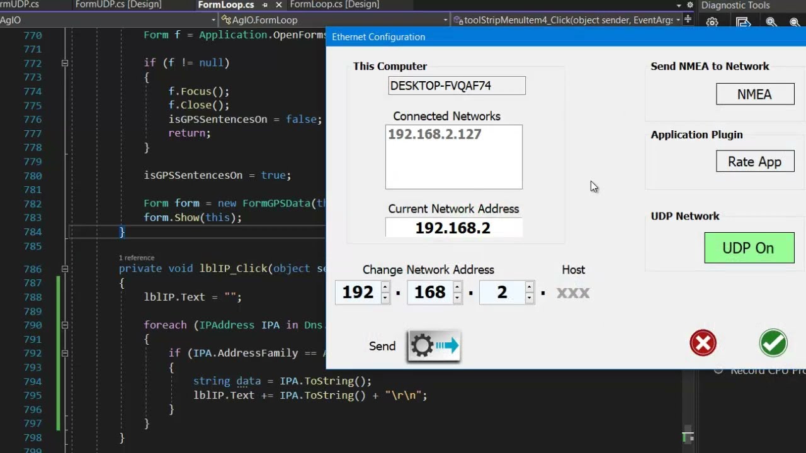Click 'form.Show(this);' on line 783
The width and height of the screenshot is (806, 453).
click(193, 217)
